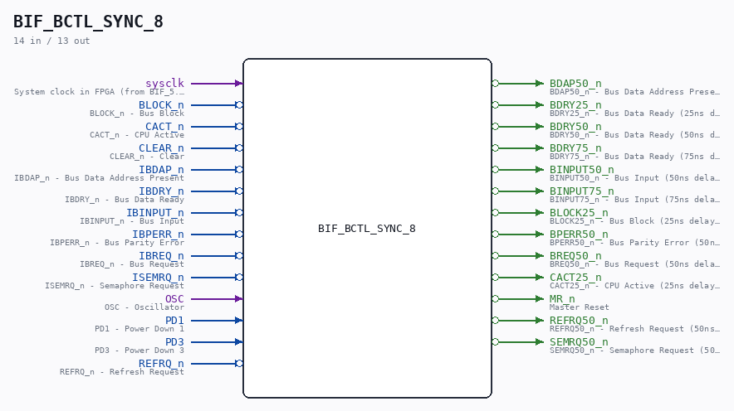Select the ISEMRQ_n input port label
The image size is (734, 411).
click(x=159, y=277)
